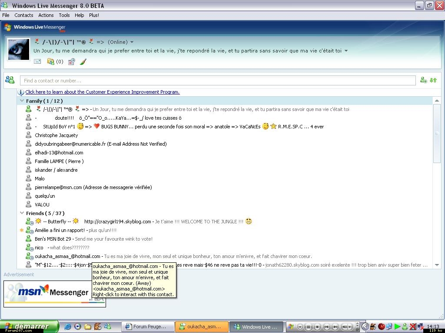The width and height of the screenshot is (445, 333).
Task: Click the MSN Messenger advertisement banner
Action: [x=54, y=294]
